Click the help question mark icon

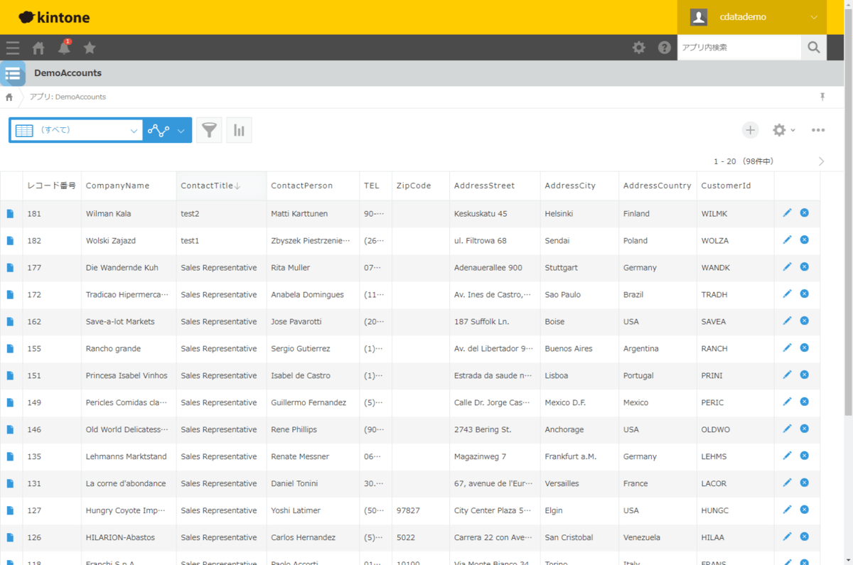point(664,48)
